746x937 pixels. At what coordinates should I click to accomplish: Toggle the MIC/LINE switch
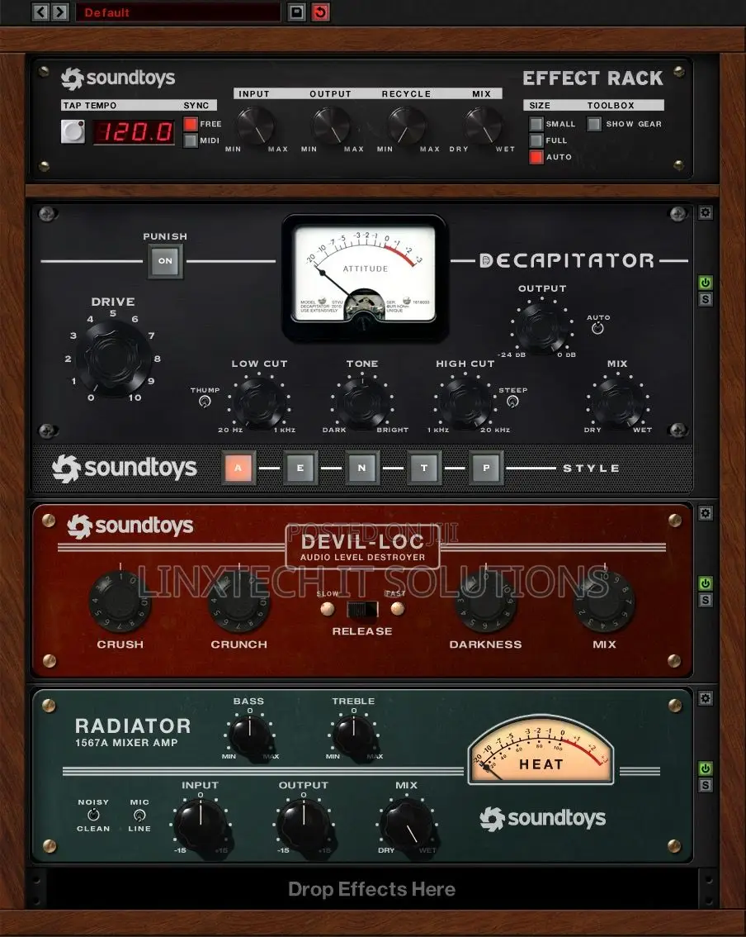pyautogui.click(x=139, y=815)
